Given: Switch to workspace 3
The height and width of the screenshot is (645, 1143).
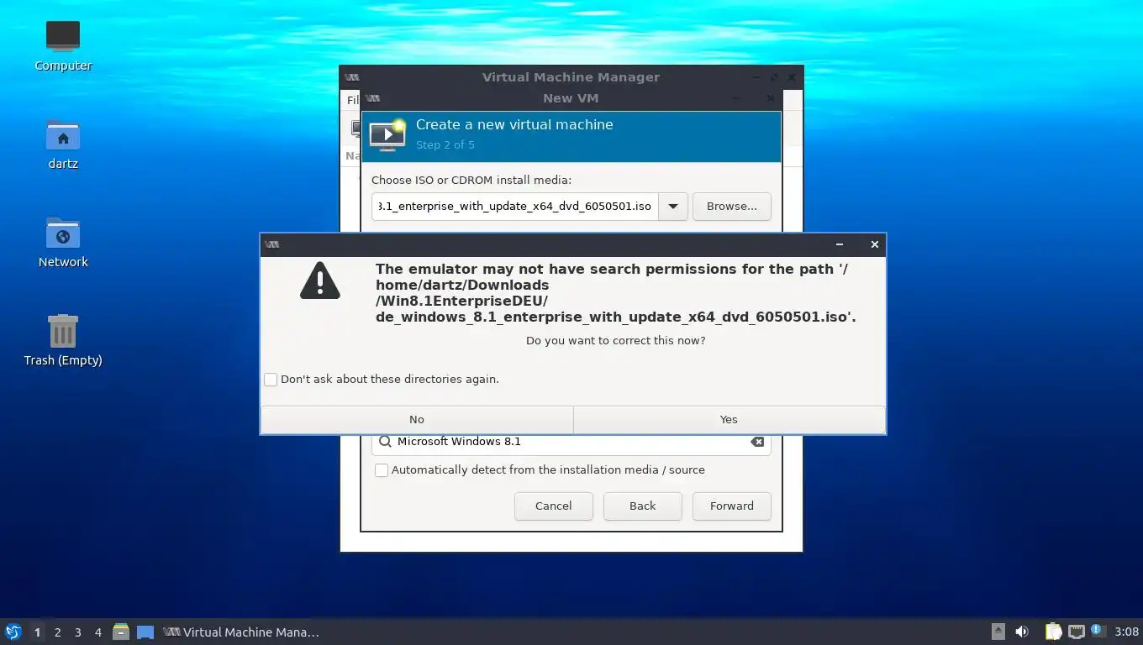Looking at the screenshot, I should coord(77,632).
